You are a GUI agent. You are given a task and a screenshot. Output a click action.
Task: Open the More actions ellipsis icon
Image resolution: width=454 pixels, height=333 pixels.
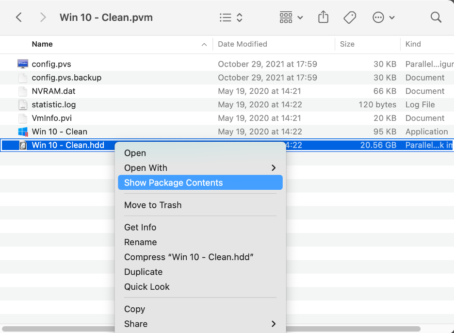378,17
